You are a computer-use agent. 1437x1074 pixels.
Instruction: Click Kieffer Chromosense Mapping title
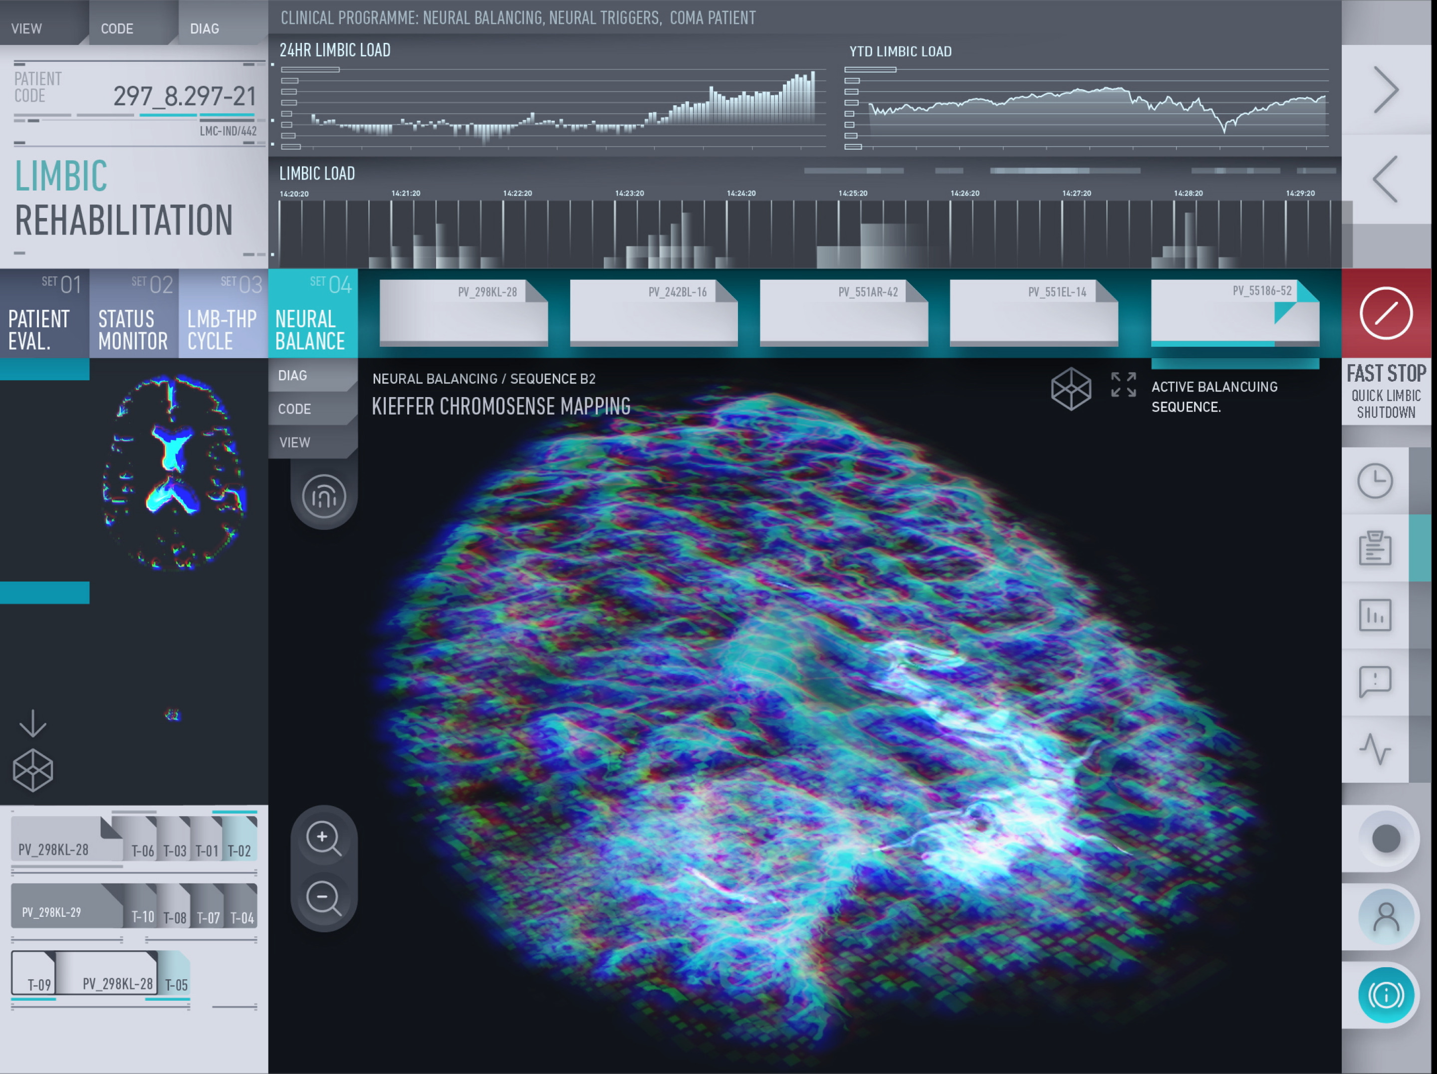click(x=501, y=407)
